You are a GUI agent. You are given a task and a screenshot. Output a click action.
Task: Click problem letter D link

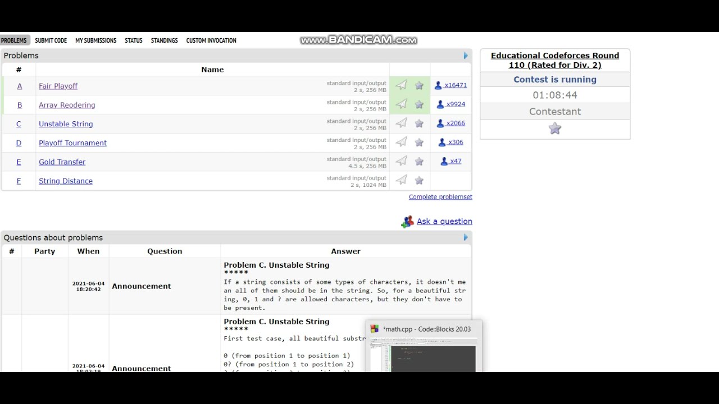19,143
